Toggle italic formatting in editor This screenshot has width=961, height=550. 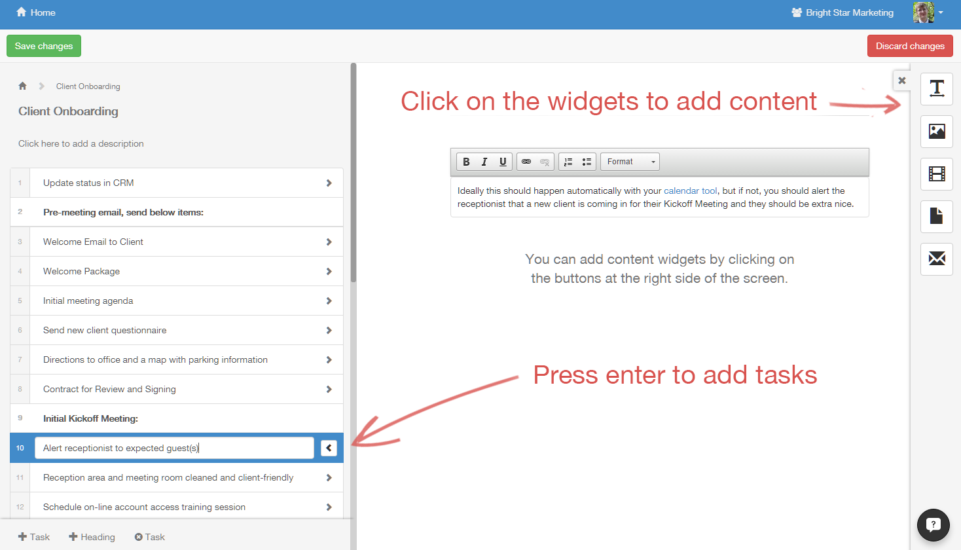pos(484,162)
